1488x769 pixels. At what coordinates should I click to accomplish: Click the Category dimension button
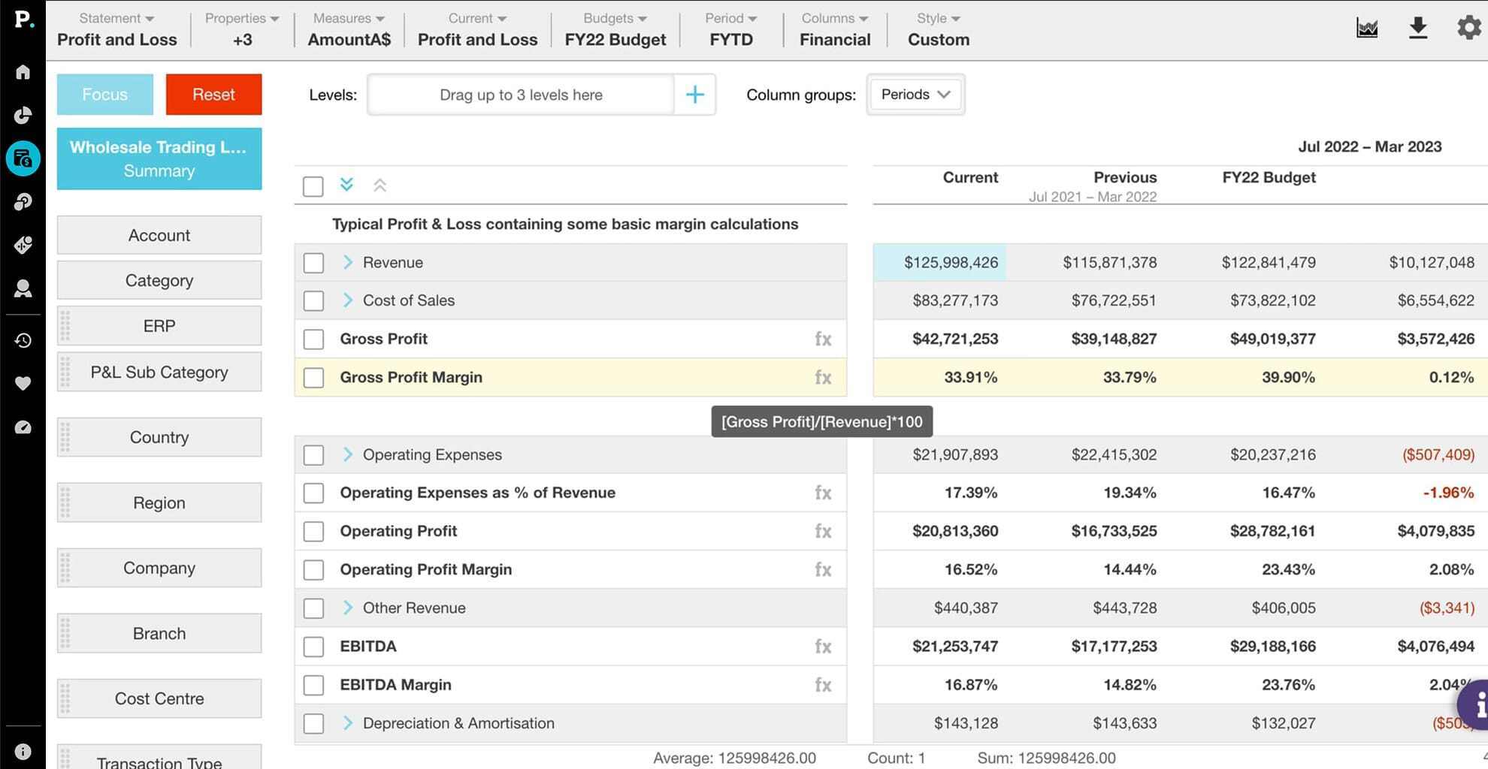click(159, 281)
